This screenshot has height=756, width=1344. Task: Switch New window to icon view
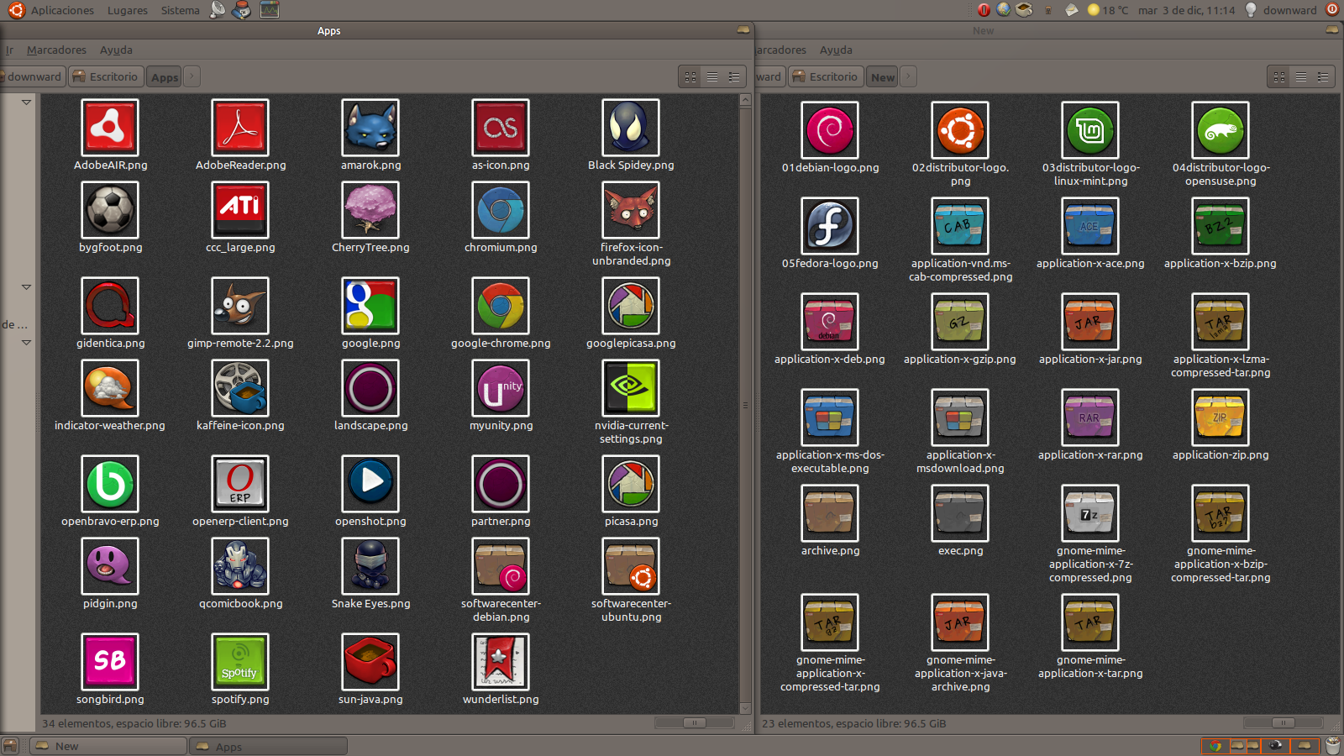pos(1279,76)
